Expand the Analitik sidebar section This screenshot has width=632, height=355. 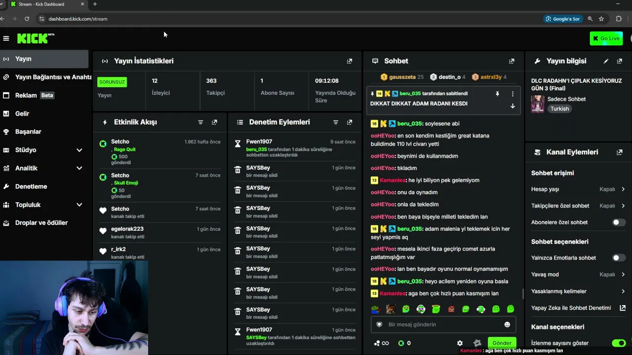tap(79, 168)
